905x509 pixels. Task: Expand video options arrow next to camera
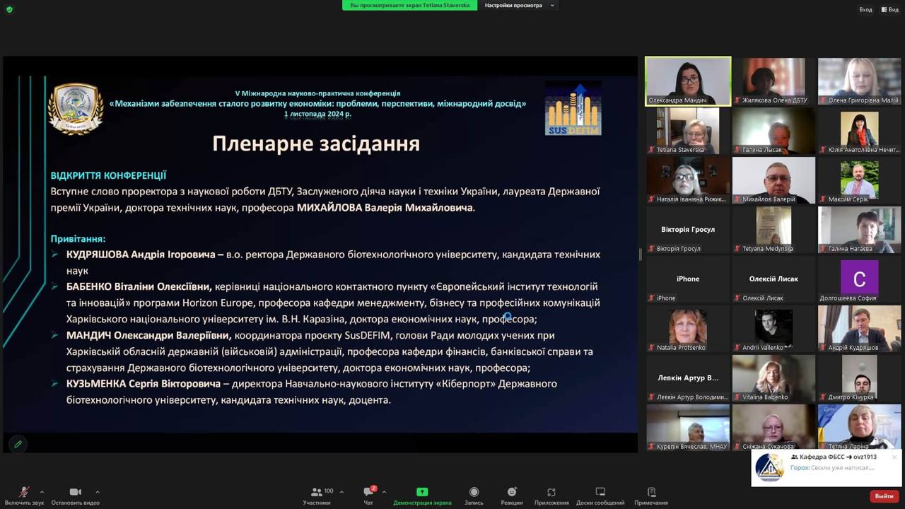click(97, 492)
